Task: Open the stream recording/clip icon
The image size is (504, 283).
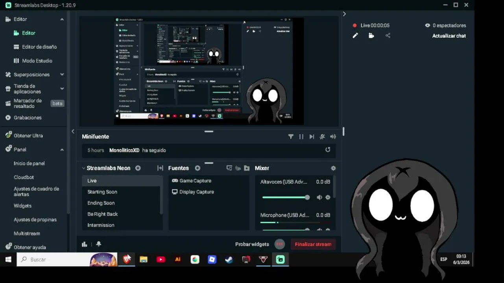Action: [371, 35]
